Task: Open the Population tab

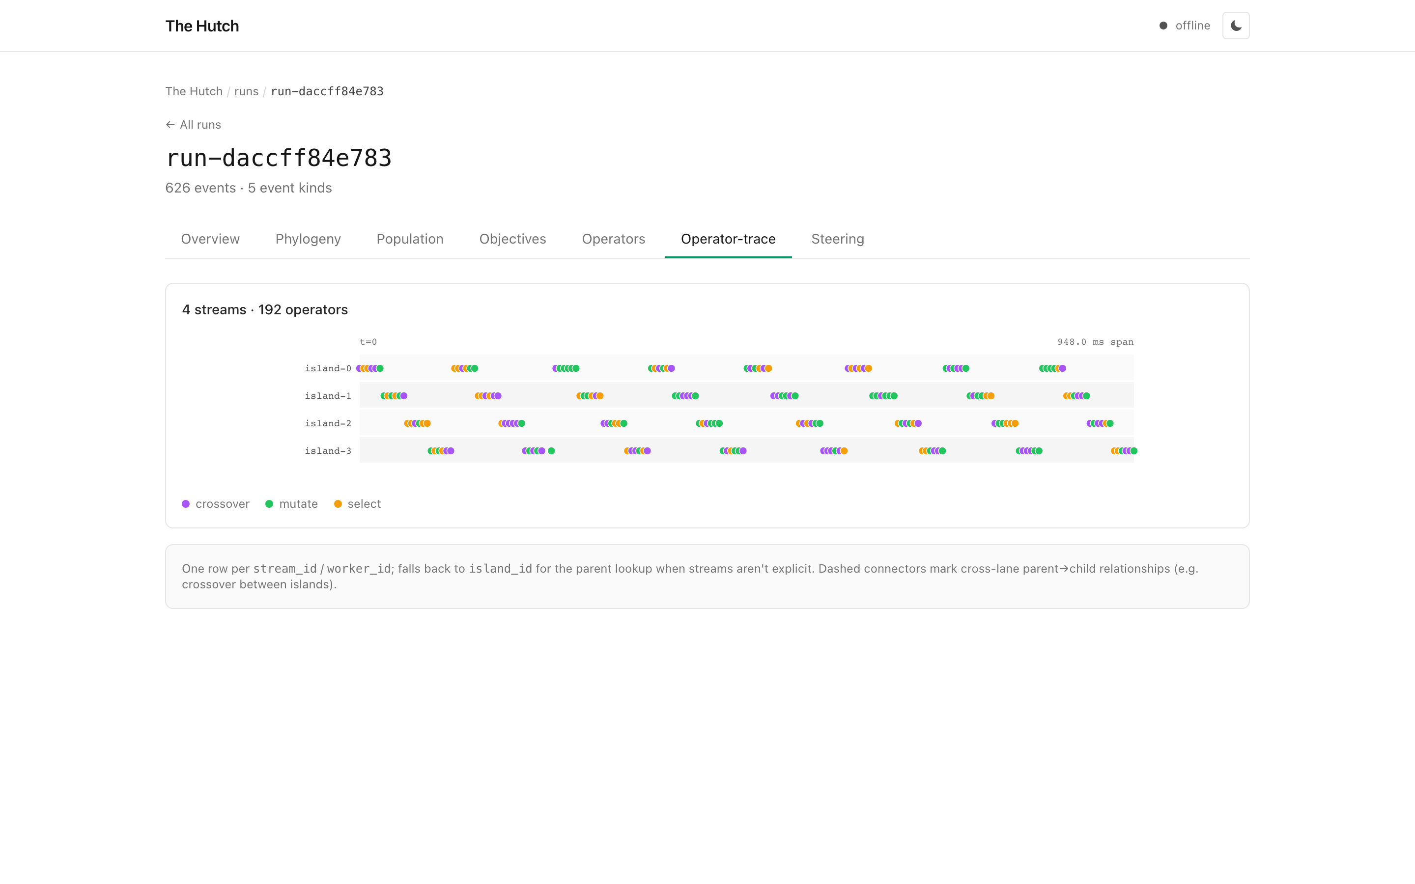Action: click(x=410, y=239)
